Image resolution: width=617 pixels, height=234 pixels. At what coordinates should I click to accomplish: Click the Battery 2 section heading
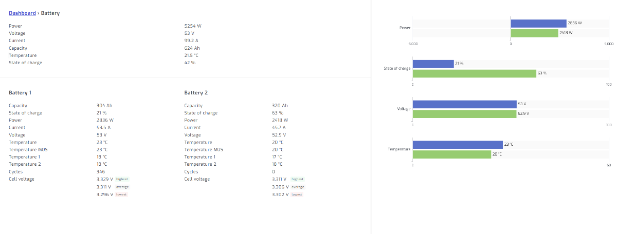[x=196, y=93]
